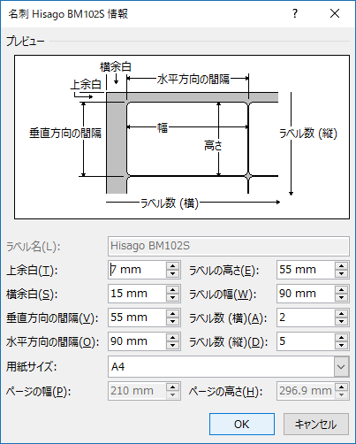Increase ラベル数 (横) using the up arrow
356x444 pixels.
tap(341, 313)
